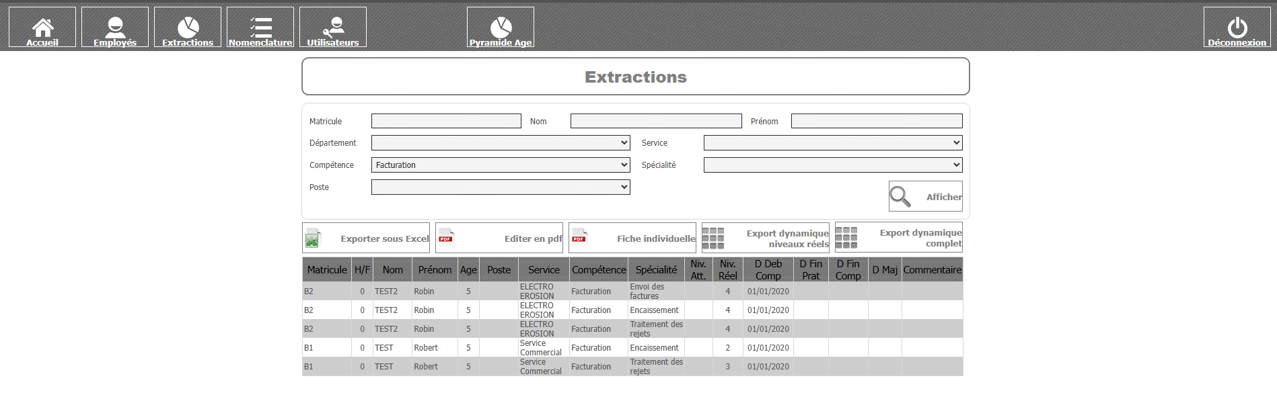Open Extractions pie chart icon

pyautogui.click(x=188, y=27)
